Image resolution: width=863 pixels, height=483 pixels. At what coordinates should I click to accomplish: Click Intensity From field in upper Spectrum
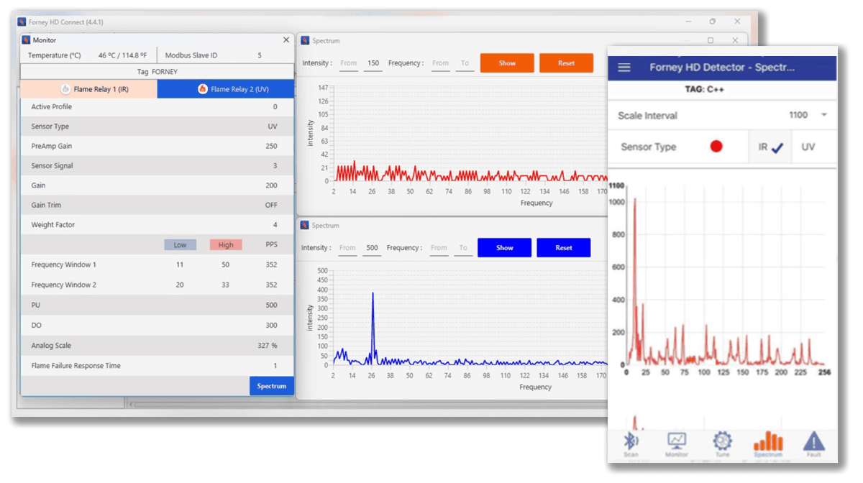point(349,64)
